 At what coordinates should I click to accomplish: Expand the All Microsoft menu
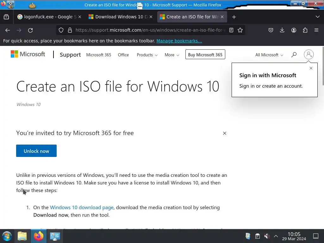(269, 55)
